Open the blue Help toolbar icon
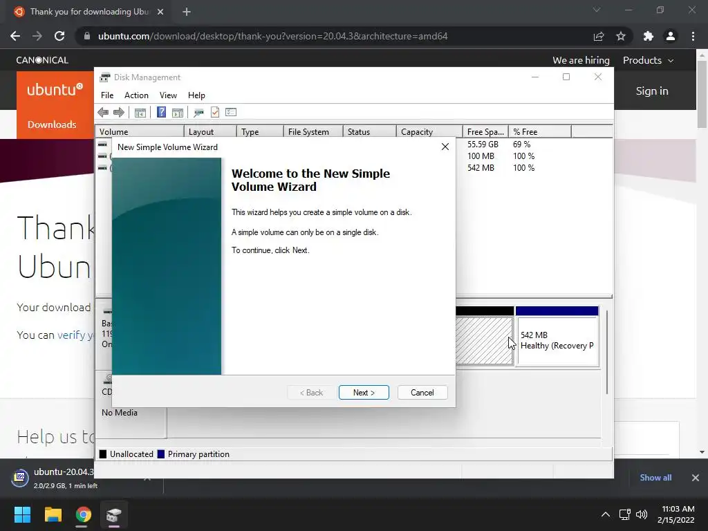The width and height of the screenshot is (708, 531). pos(161,113)
